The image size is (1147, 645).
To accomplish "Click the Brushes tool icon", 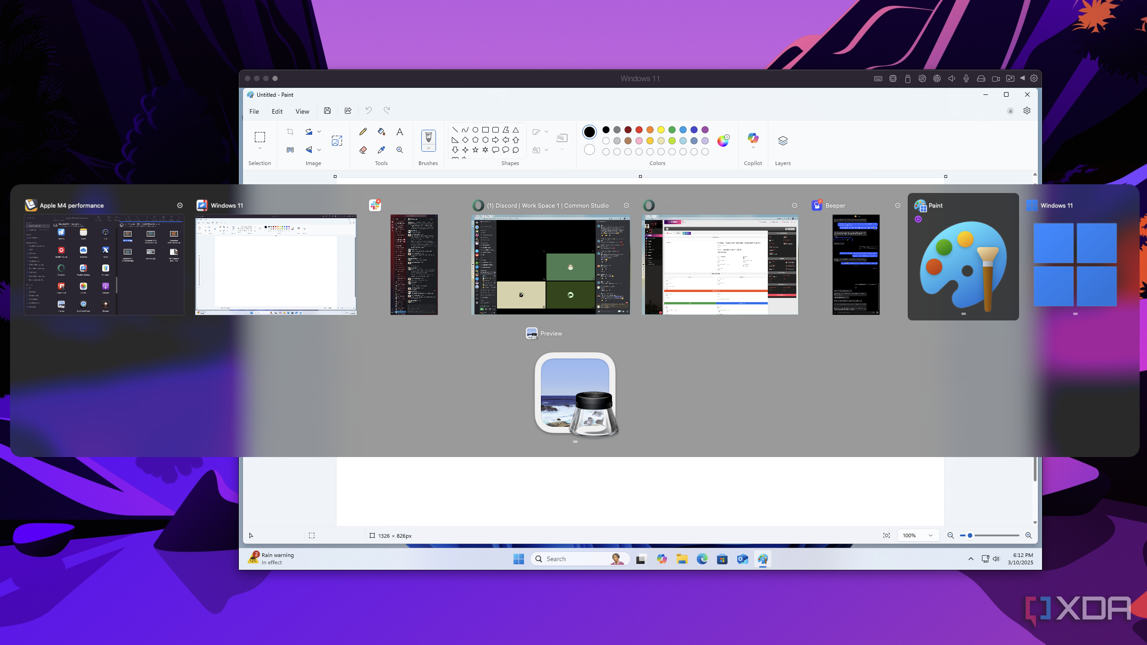I will (429, 137).
